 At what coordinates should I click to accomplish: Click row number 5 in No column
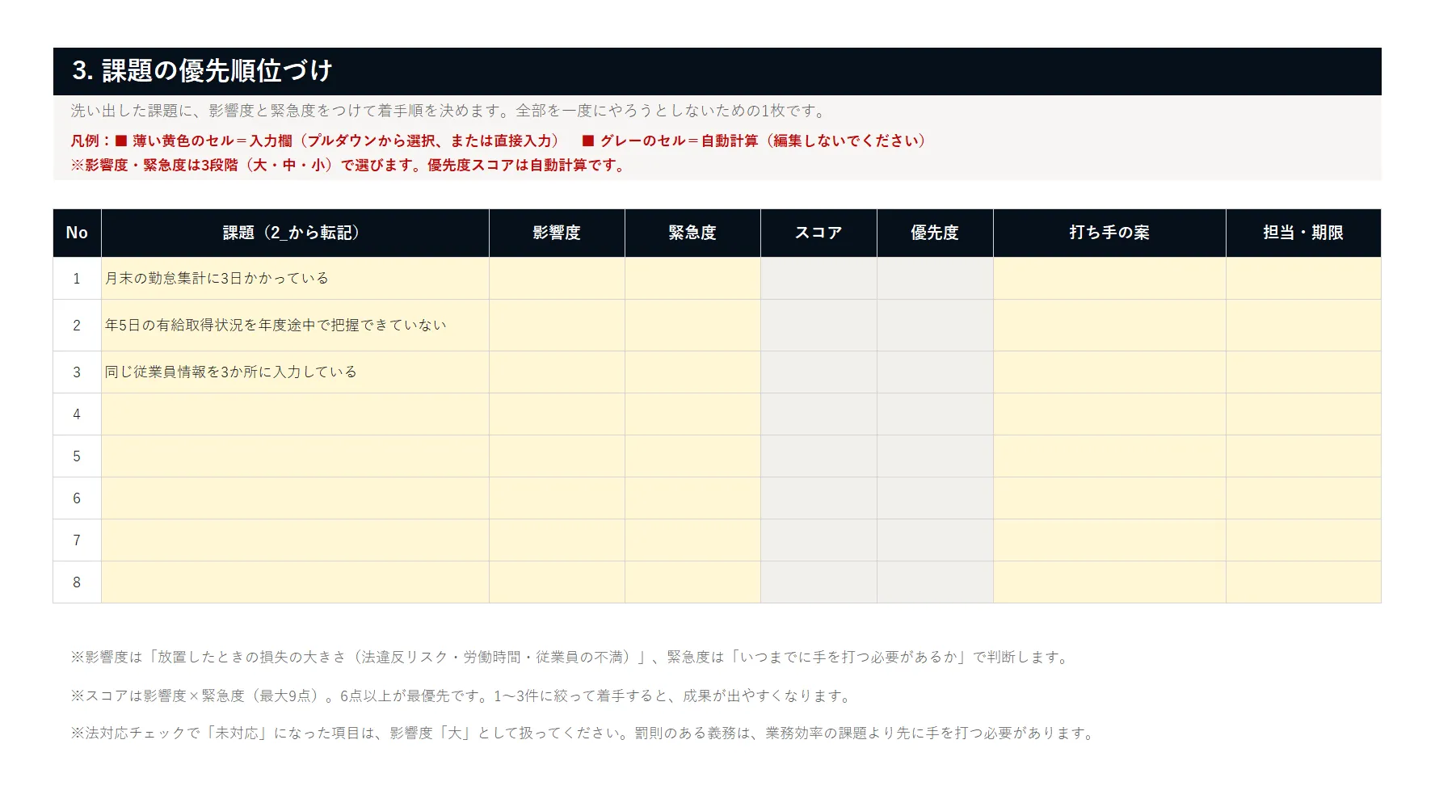(77, 456)
